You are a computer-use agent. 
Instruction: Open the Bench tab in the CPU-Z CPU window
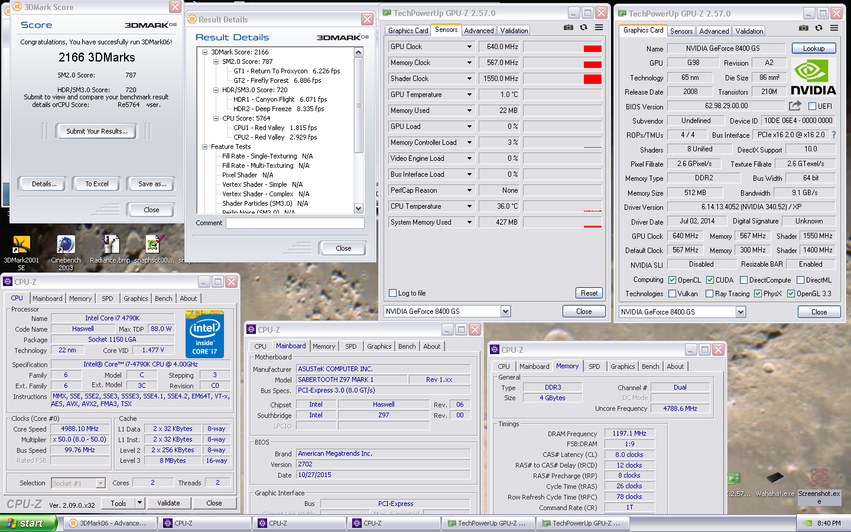(164, 299)
